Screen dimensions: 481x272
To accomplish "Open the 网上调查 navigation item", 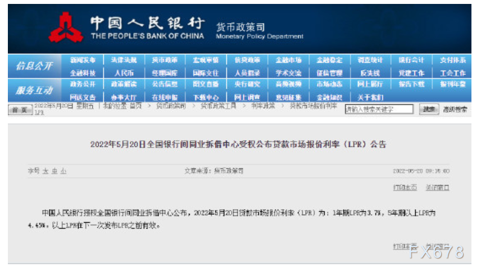I will point(247,98).
